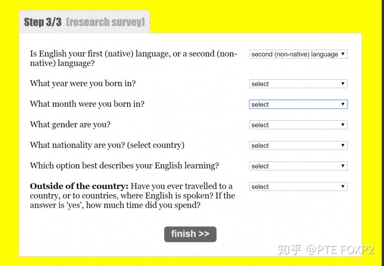
Task: Expand the nationality country dropdown
Action: point(298,146)
